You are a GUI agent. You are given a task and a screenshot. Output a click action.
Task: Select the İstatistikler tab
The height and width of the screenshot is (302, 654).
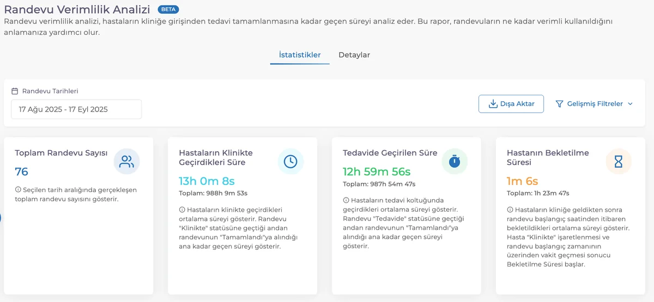click(300, 55)
